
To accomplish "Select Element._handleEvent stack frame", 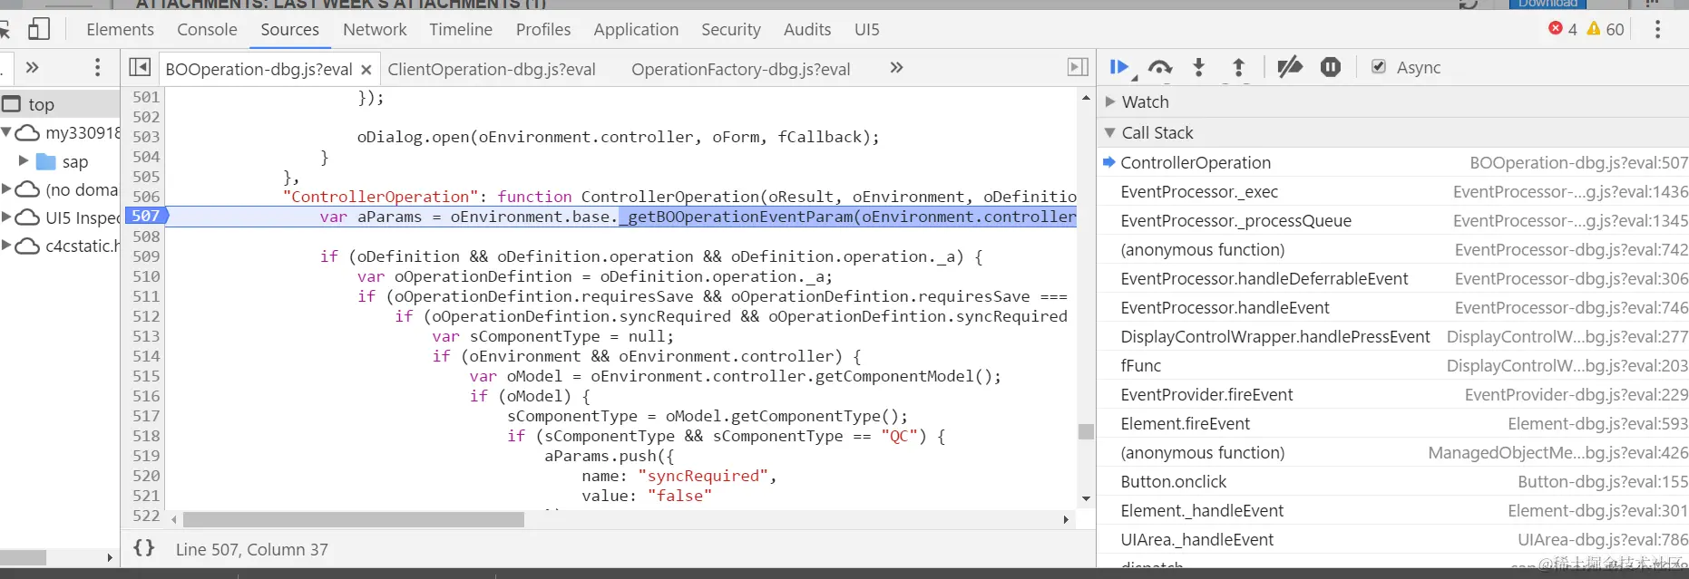I will tap(1393, 511).
